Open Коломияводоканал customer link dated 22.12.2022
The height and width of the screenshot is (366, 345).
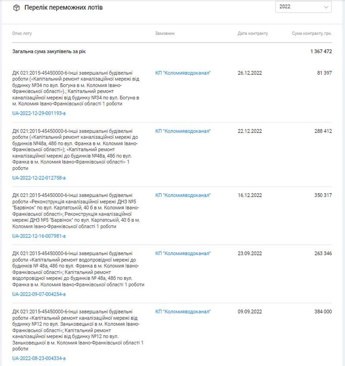pos(183,131)
